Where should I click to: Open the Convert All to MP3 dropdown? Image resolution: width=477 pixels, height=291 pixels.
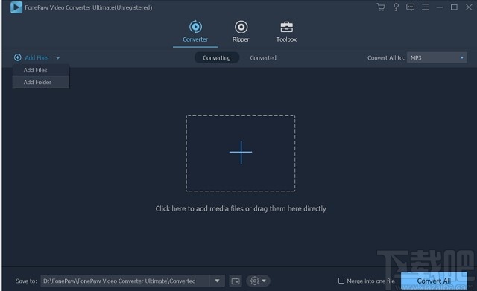437,58
